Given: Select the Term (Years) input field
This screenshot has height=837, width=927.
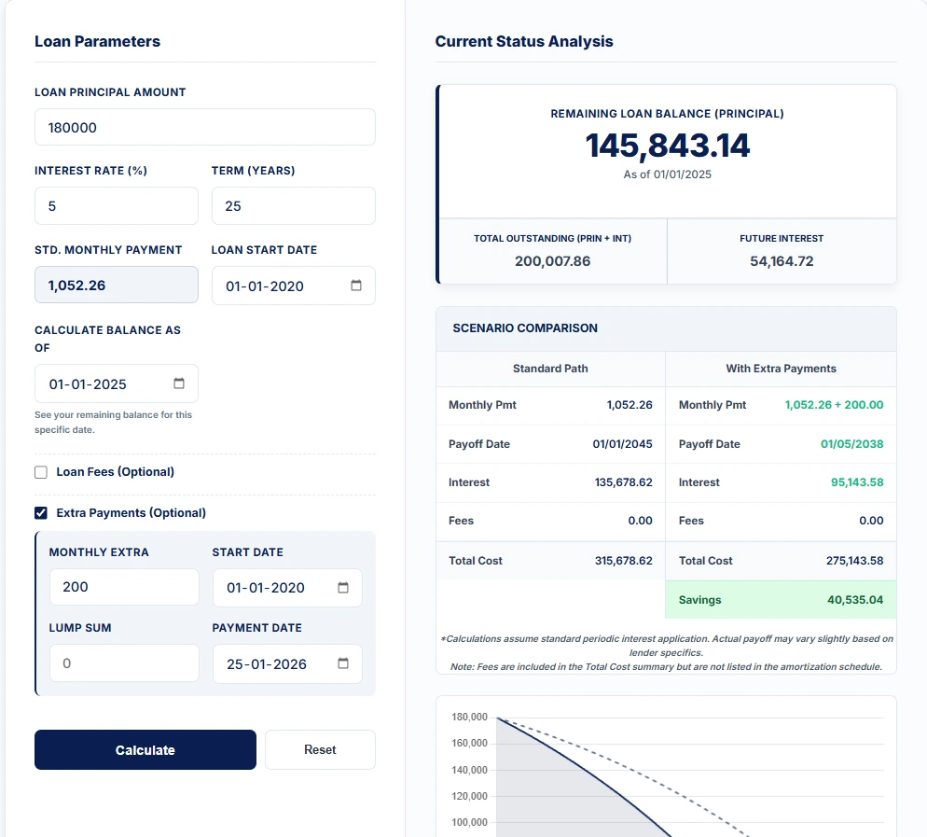Looking at the screenshot, I should (293, 205).
